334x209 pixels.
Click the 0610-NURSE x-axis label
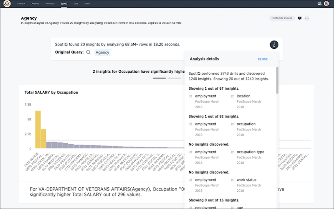tap(31, 159)
